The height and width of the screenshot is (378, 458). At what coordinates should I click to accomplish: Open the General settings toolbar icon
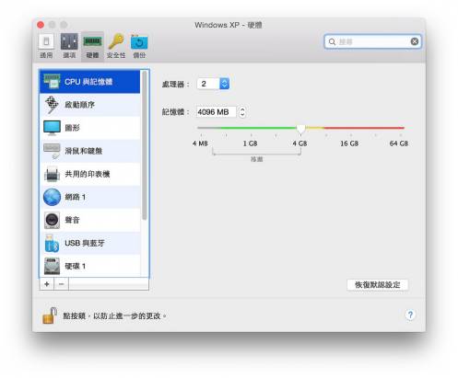pos(46,46)
